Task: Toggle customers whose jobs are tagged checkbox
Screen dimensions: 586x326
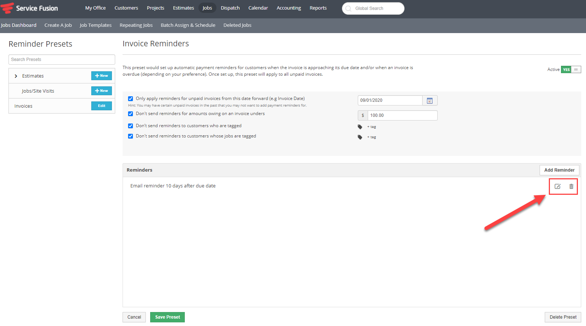Action: (130, 136)
